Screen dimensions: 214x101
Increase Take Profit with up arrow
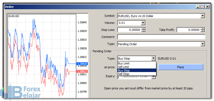[x=203, y=29]
